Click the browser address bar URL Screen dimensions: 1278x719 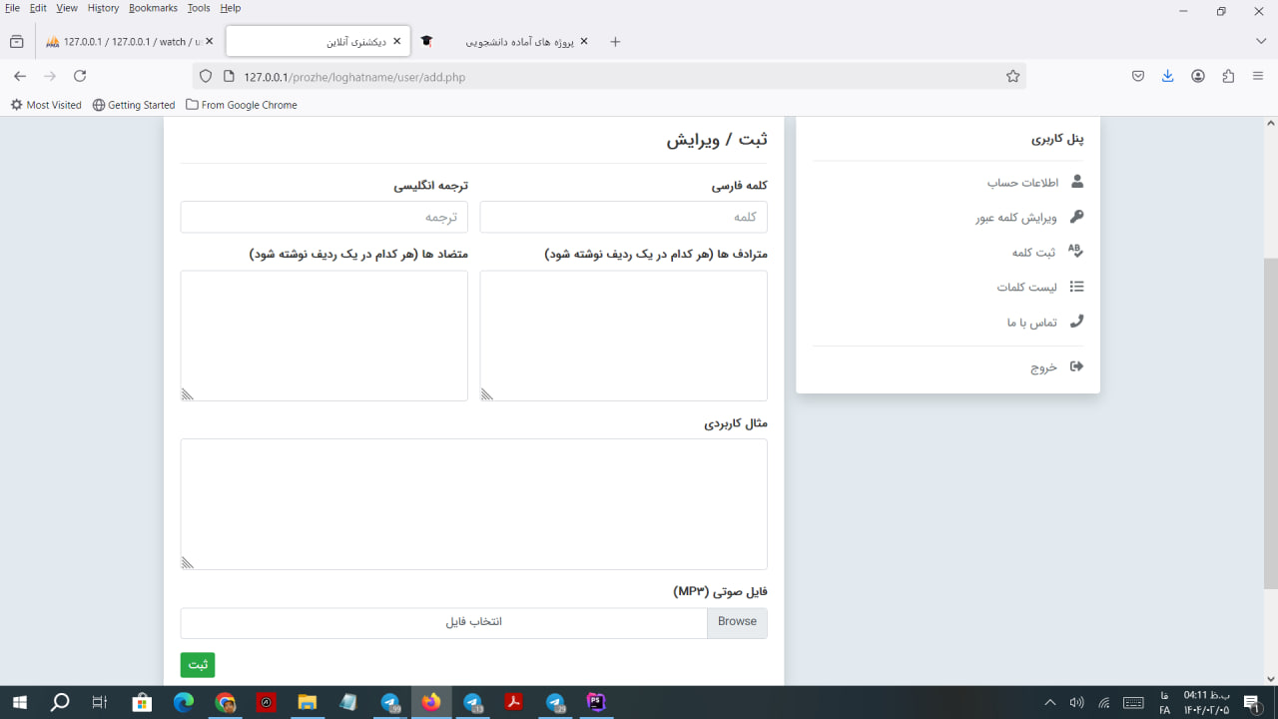click(354, 77)
